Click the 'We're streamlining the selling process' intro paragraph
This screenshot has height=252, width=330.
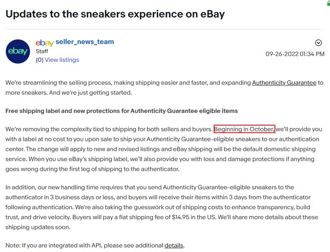(x=164, y=88)
